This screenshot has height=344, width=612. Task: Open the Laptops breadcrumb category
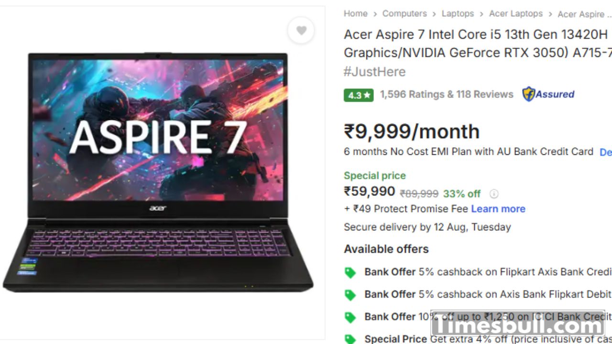(458, 13)
